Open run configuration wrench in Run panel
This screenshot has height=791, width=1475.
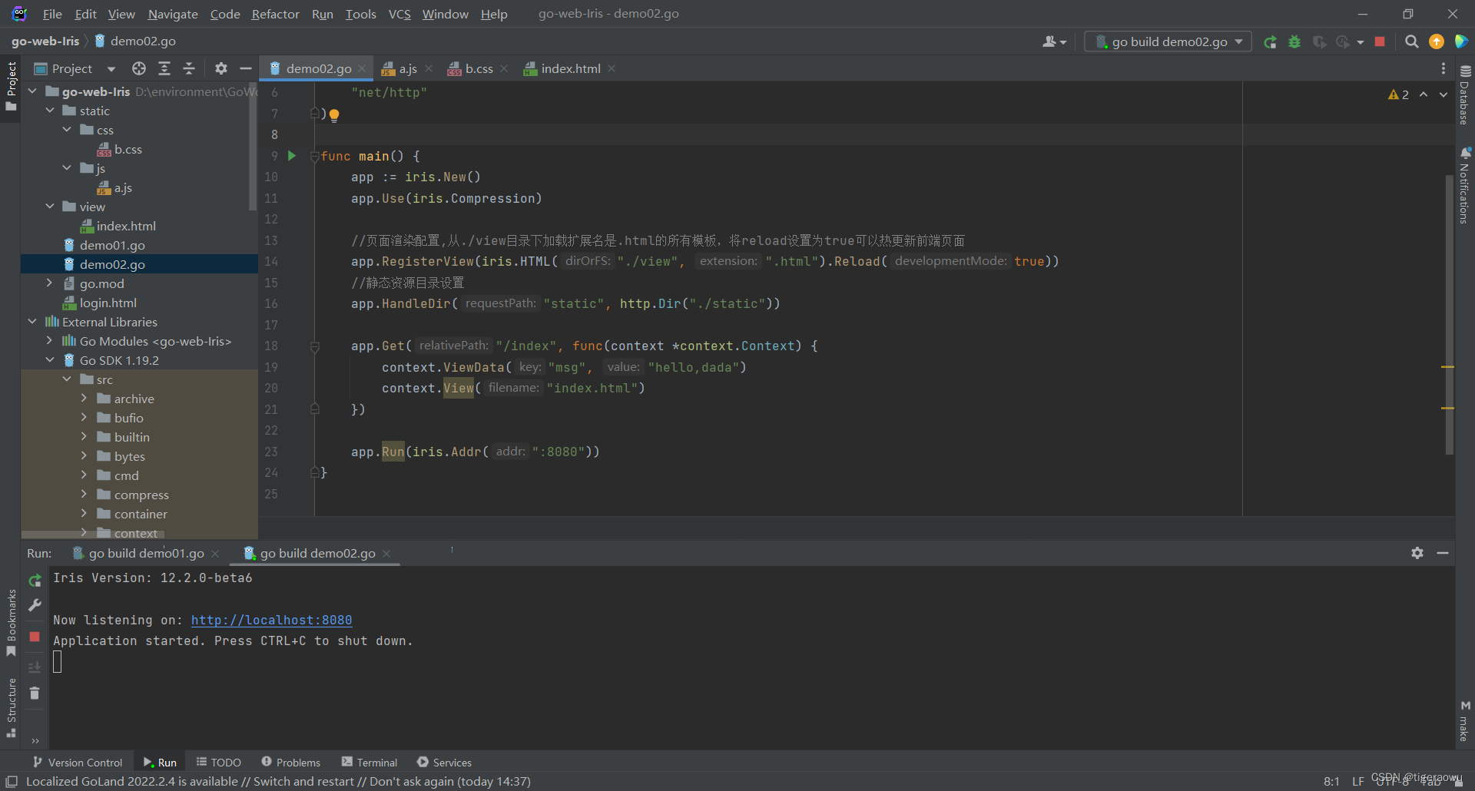[x=35, y=605]
